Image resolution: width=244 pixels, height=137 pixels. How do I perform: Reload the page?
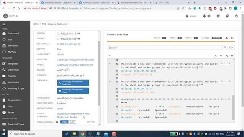(x=14, y=8)
